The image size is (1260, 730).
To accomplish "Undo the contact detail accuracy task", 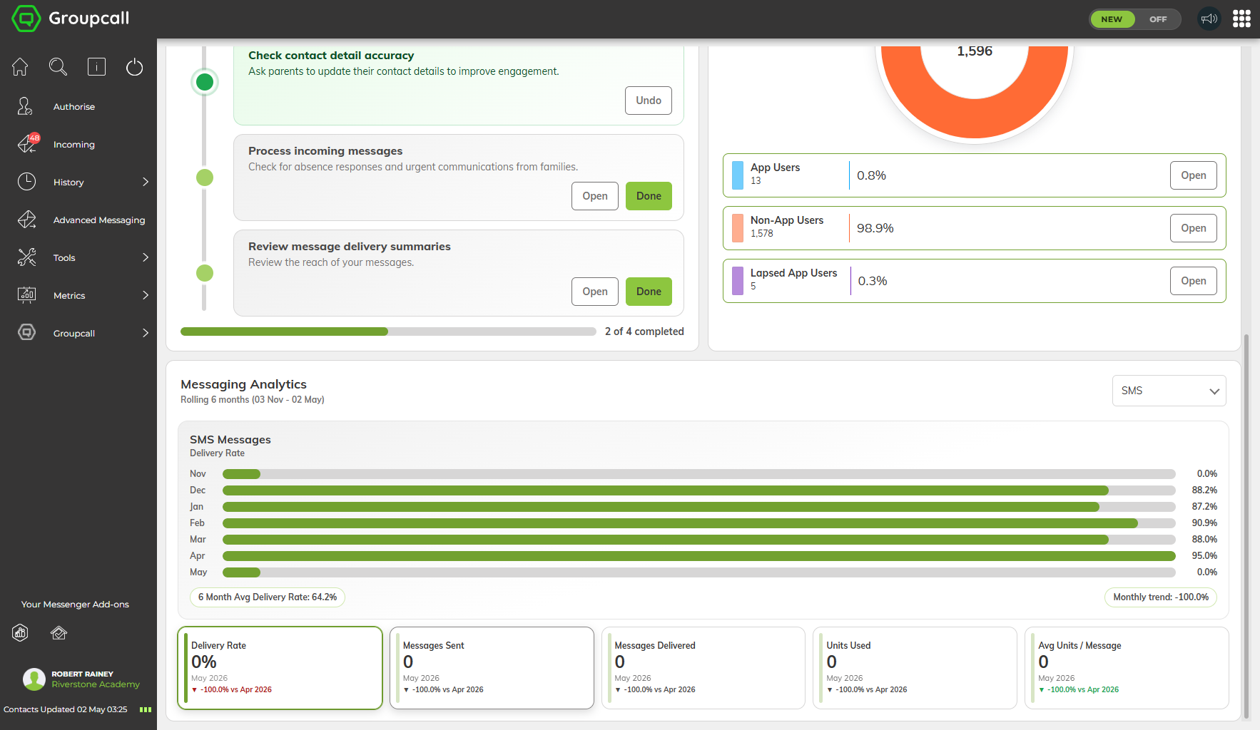I will [x=649, y=101].
